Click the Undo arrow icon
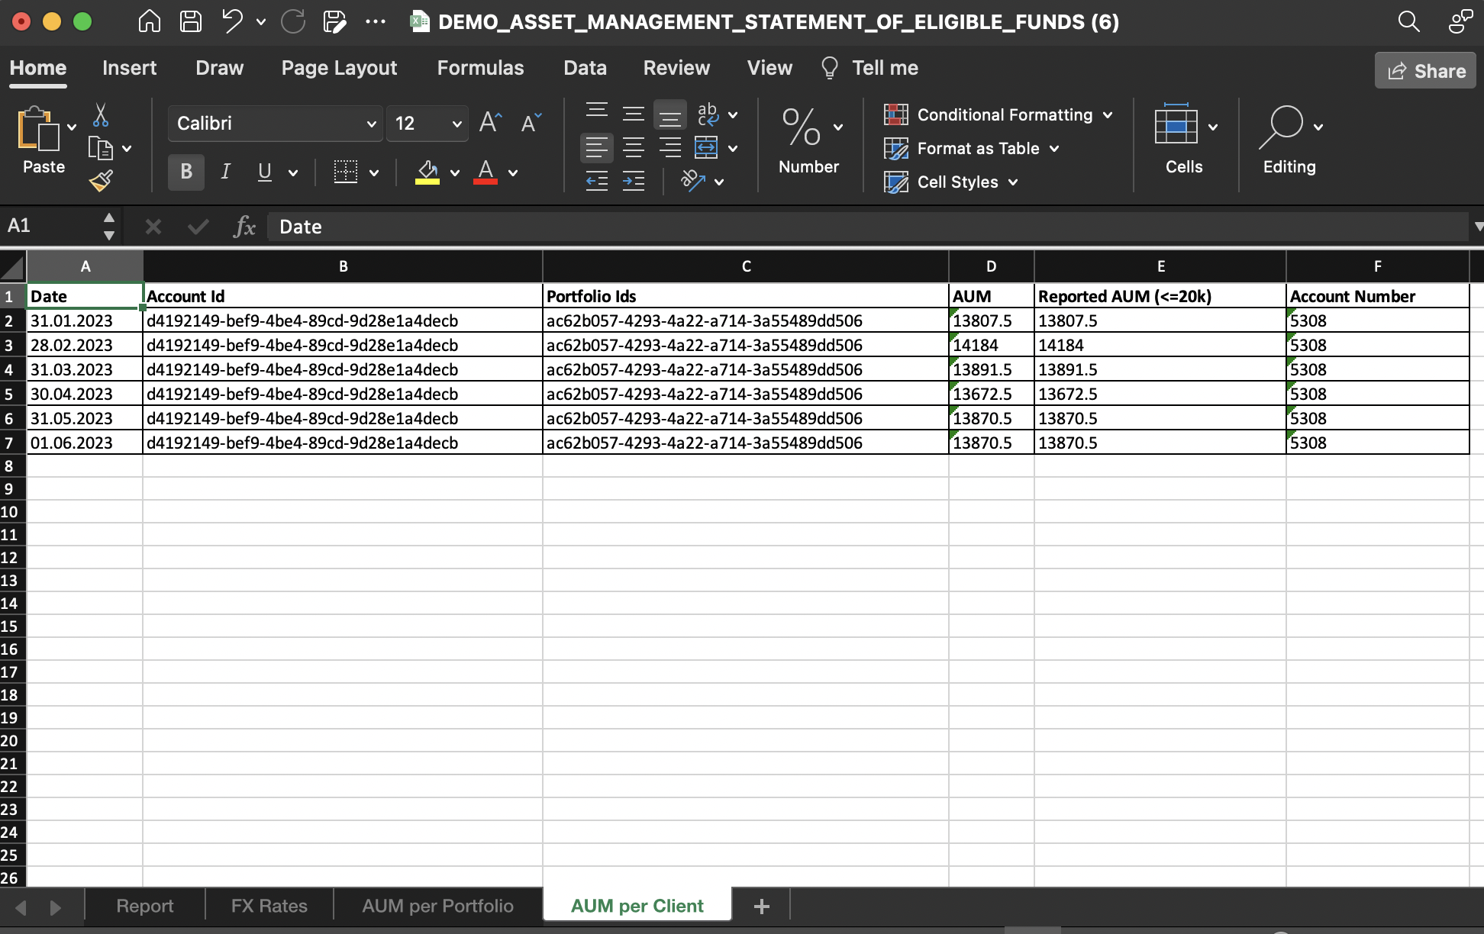 coord(232,21)
